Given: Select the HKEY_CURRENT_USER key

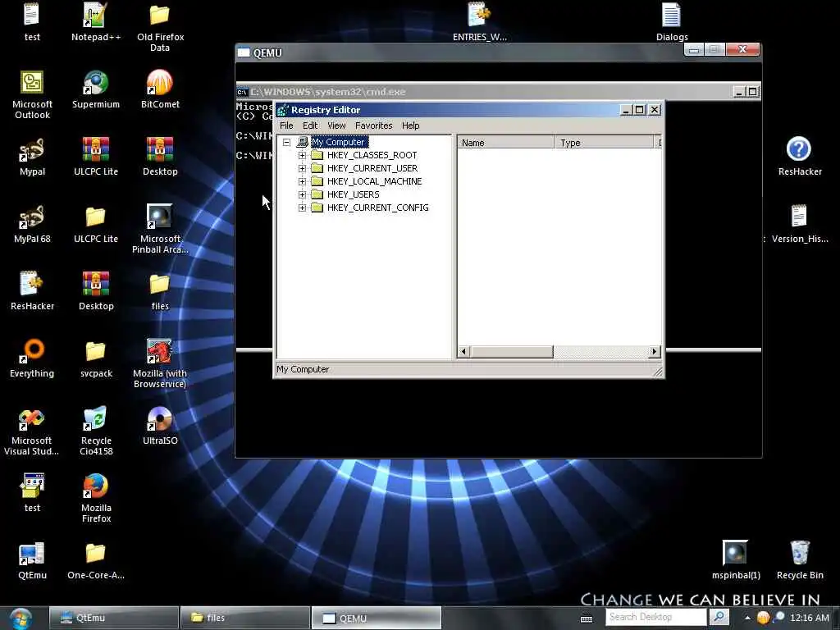Looking at the screenshot, I should (372, 168).
